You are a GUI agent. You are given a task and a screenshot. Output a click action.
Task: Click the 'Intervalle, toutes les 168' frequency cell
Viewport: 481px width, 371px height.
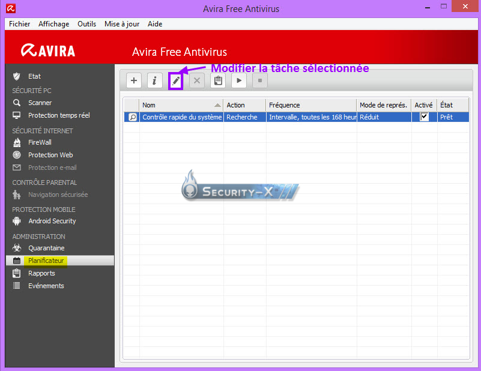pos(312,117)
